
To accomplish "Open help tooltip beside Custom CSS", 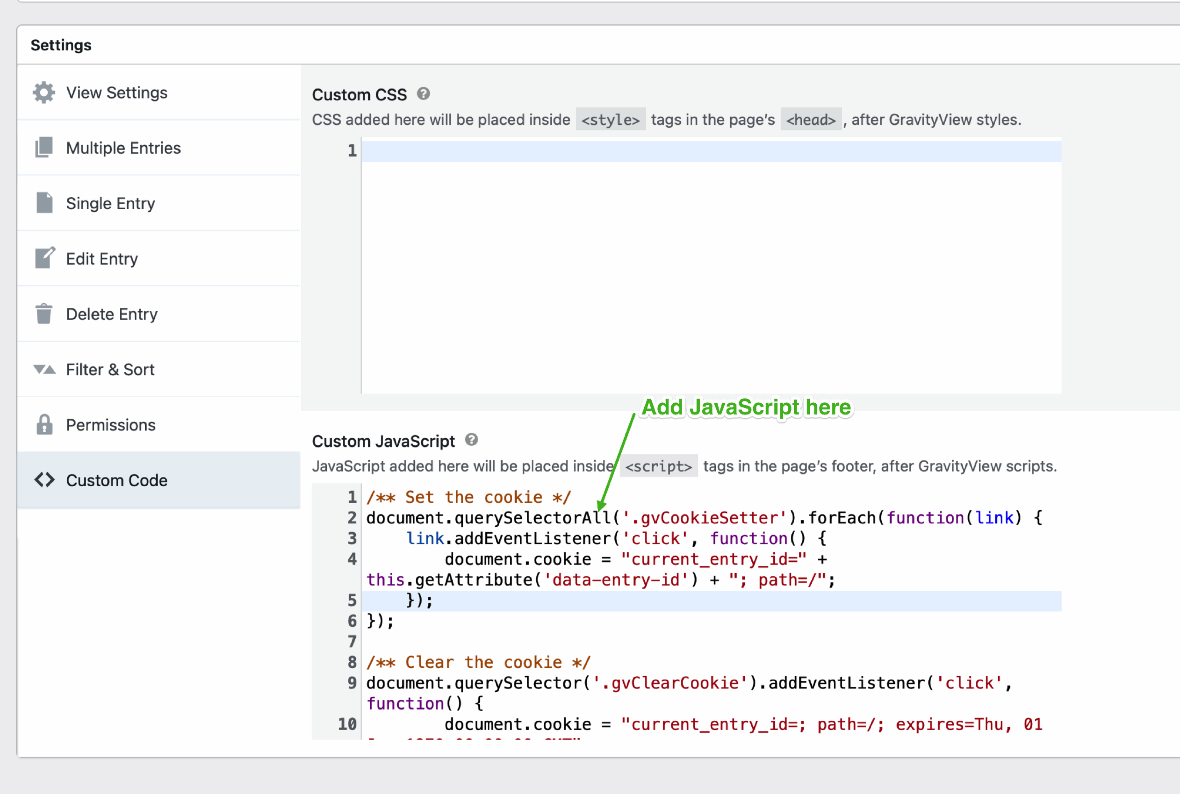I will [x=424, y=94].
